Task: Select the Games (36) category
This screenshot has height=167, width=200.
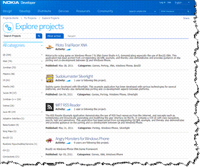Action: (9, 106)
